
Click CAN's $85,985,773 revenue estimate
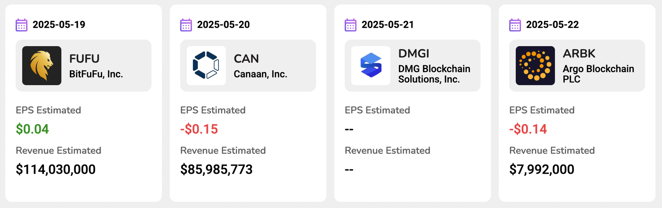pos(216,169)
